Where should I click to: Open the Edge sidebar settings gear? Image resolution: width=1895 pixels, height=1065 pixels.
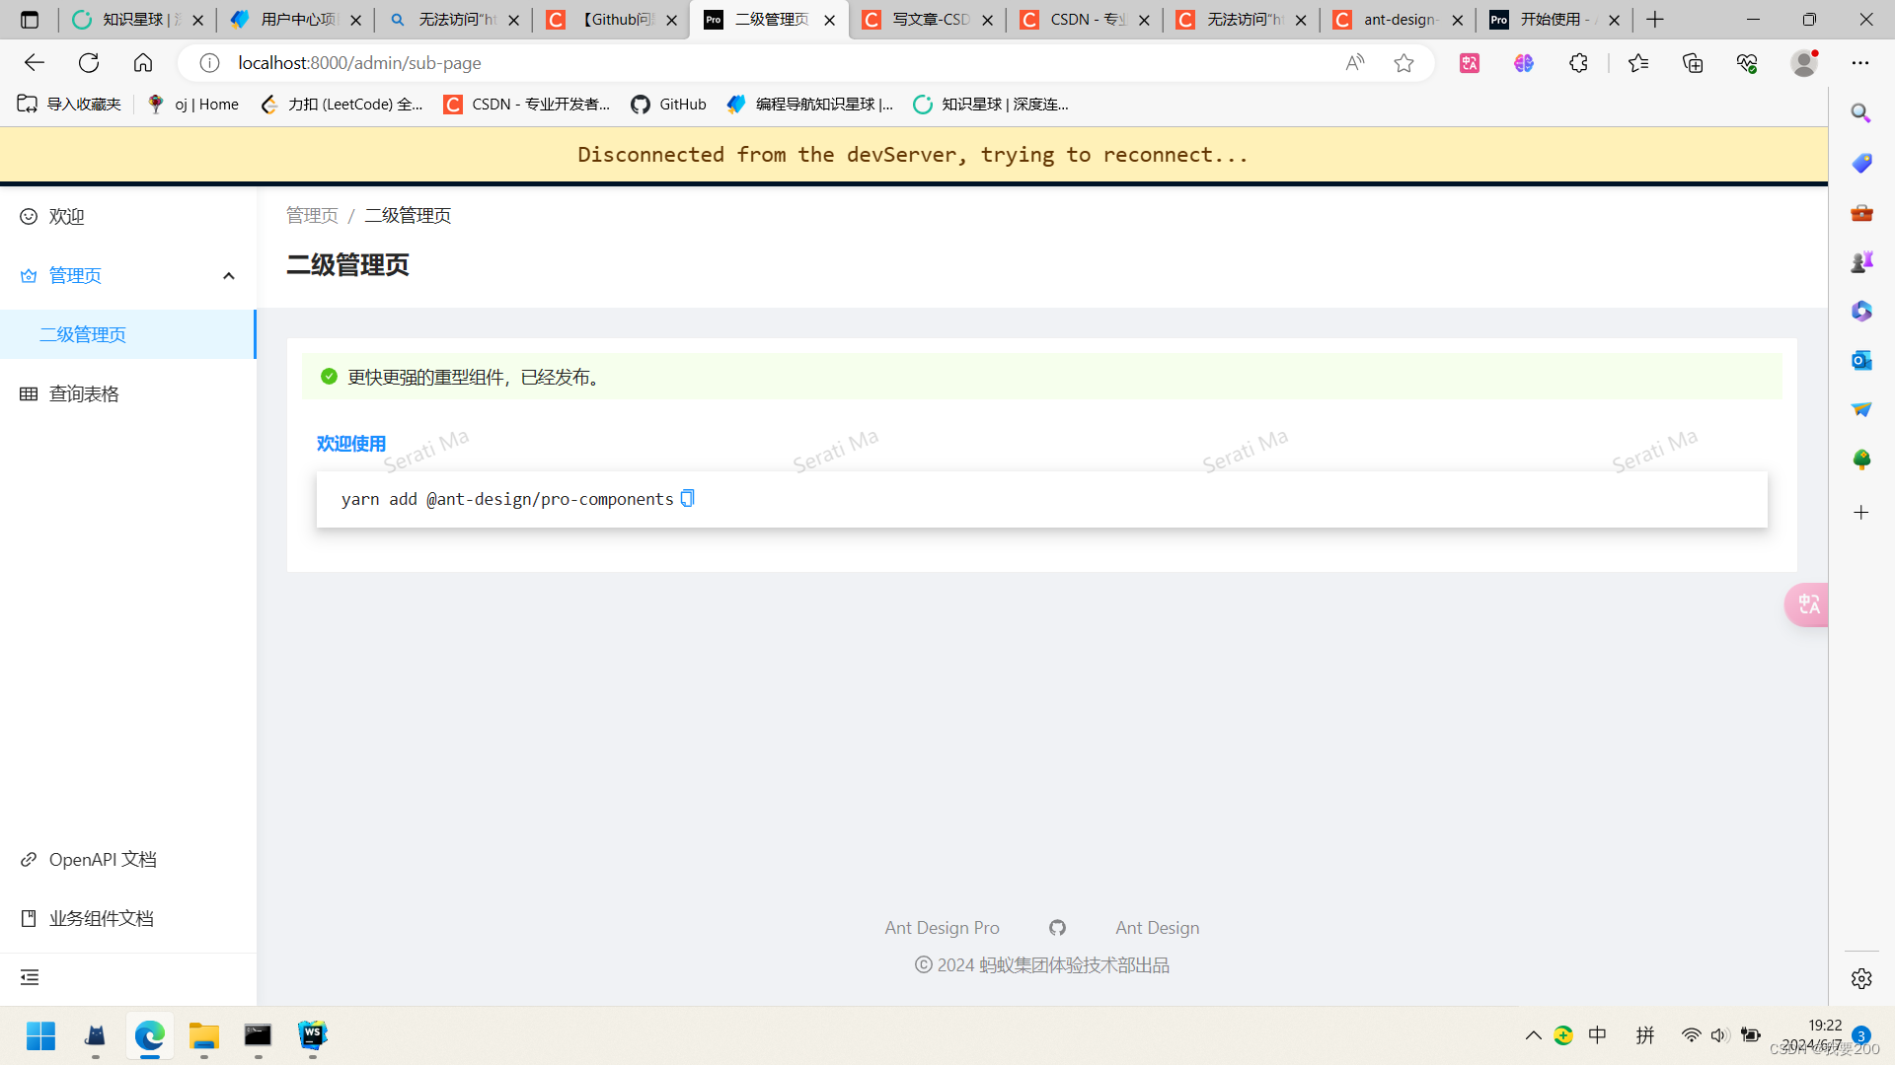(1861, 978)
